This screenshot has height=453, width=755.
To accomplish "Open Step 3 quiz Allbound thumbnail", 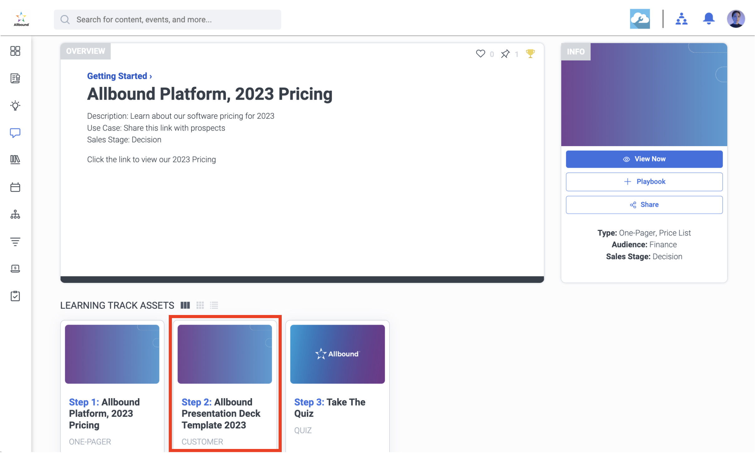I will pos(337,354).
